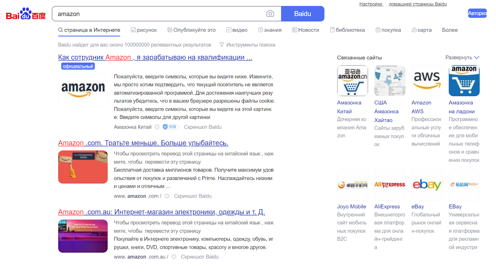The image size is (496, 279).
Task: Open the Baidu logo homepage
Action: 26,14
